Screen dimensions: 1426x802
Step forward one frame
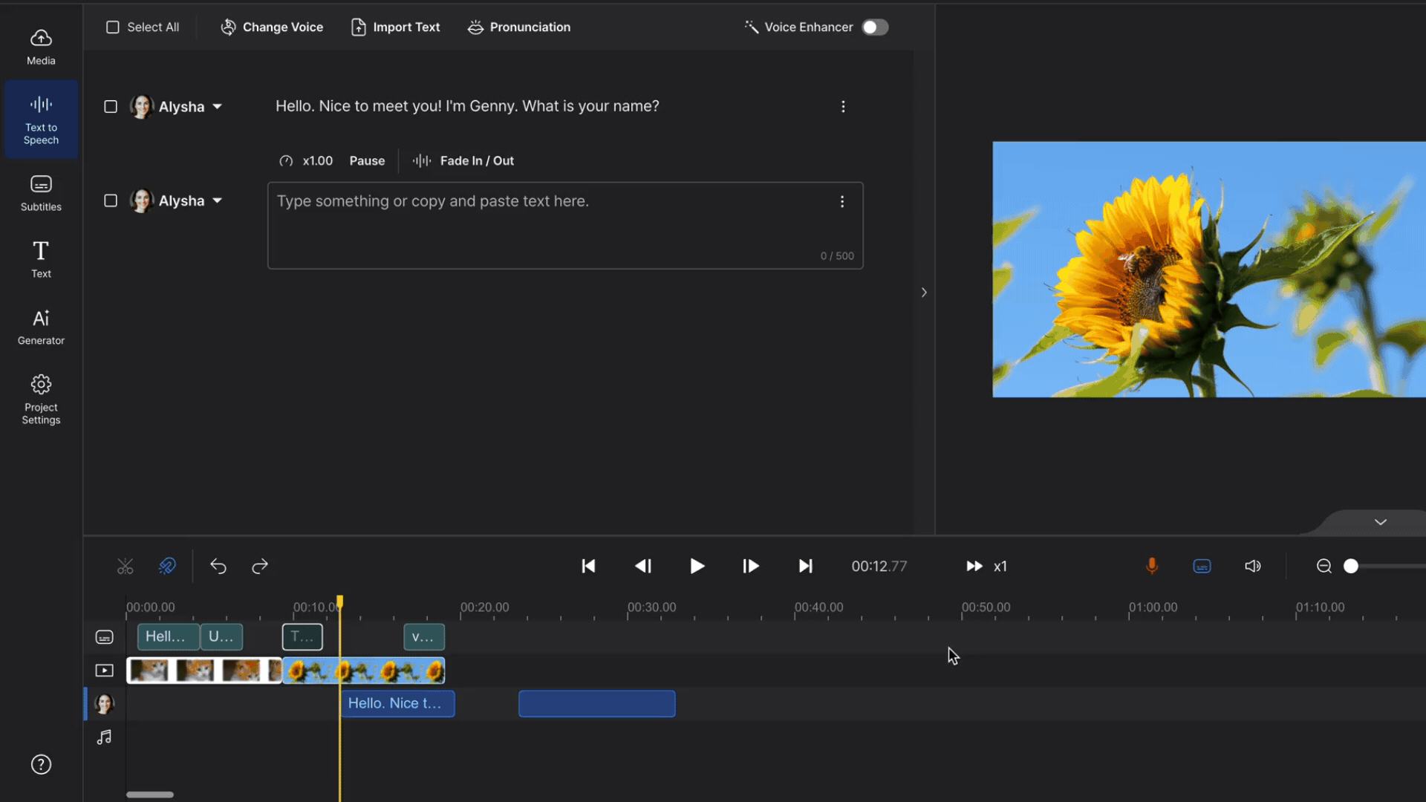pos(751,567)
